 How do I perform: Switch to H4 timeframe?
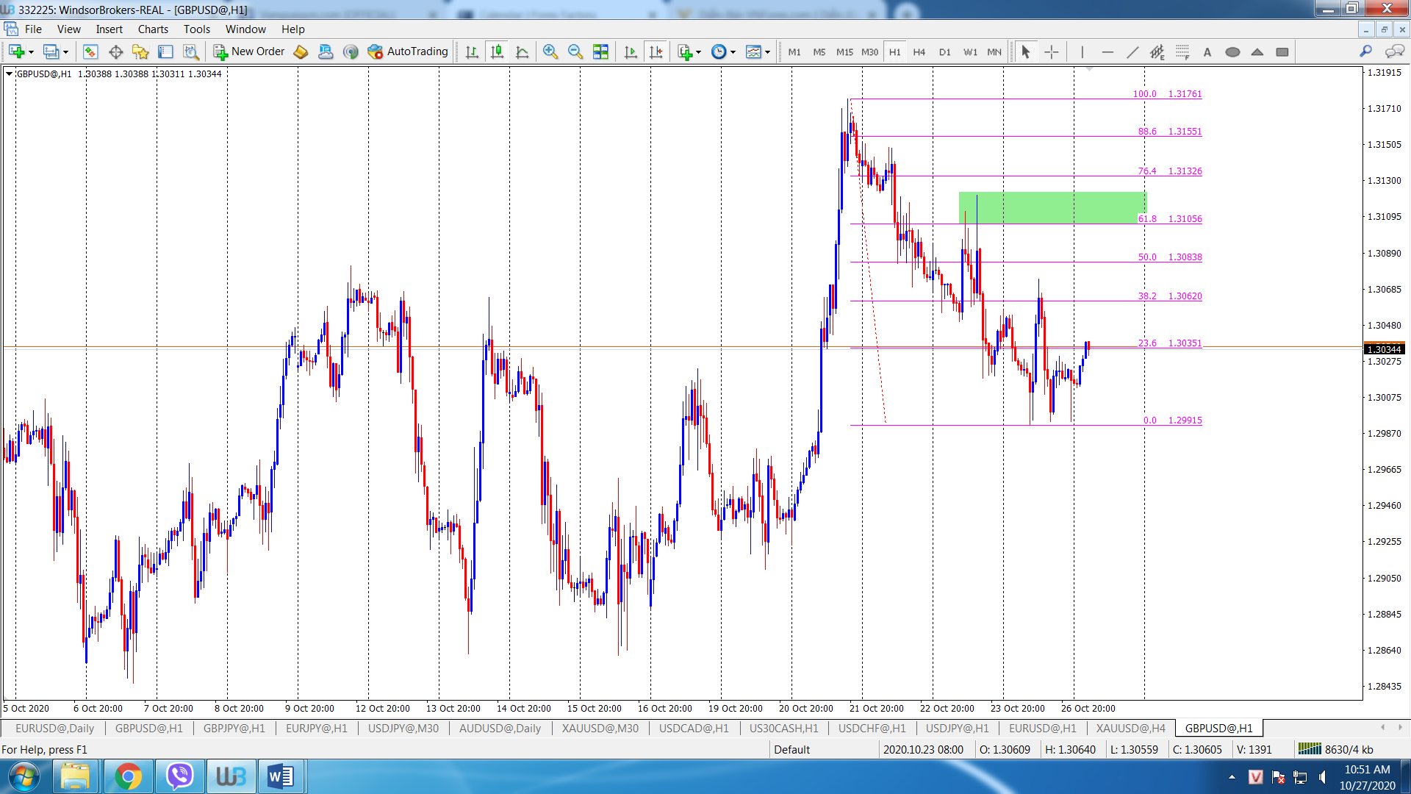pos(919,51)
